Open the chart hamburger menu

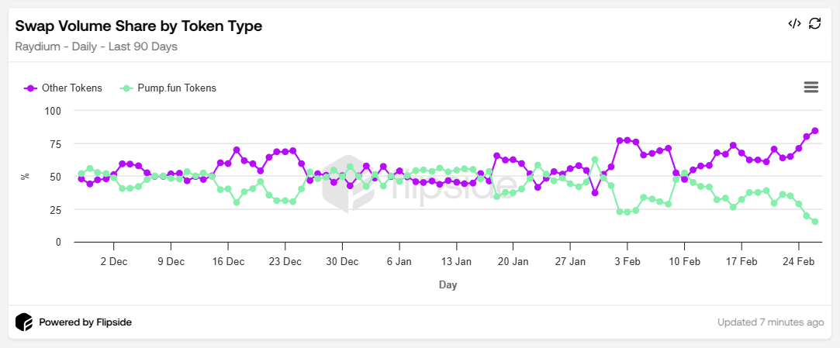[x=811, y=87]
